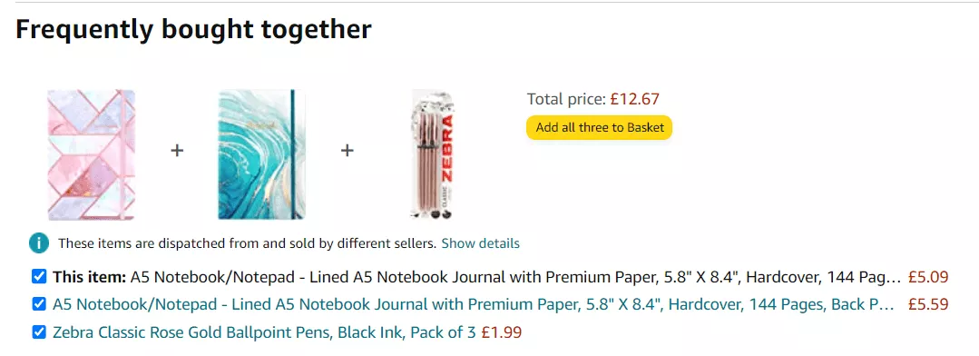The image size is (979, 356).
Task: Open the pink geometric notebook image
Action: 92,154
